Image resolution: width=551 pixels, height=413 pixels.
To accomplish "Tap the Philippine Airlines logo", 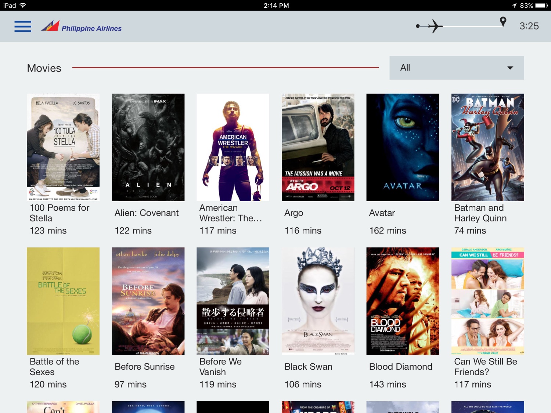I will [x=81, y=26].
